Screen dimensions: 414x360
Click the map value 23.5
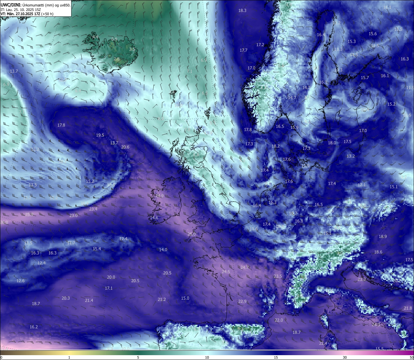pos(278,276)
